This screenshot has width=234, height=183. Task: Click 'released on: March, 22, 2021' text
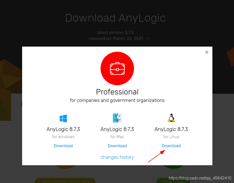(x=116, y=39)
